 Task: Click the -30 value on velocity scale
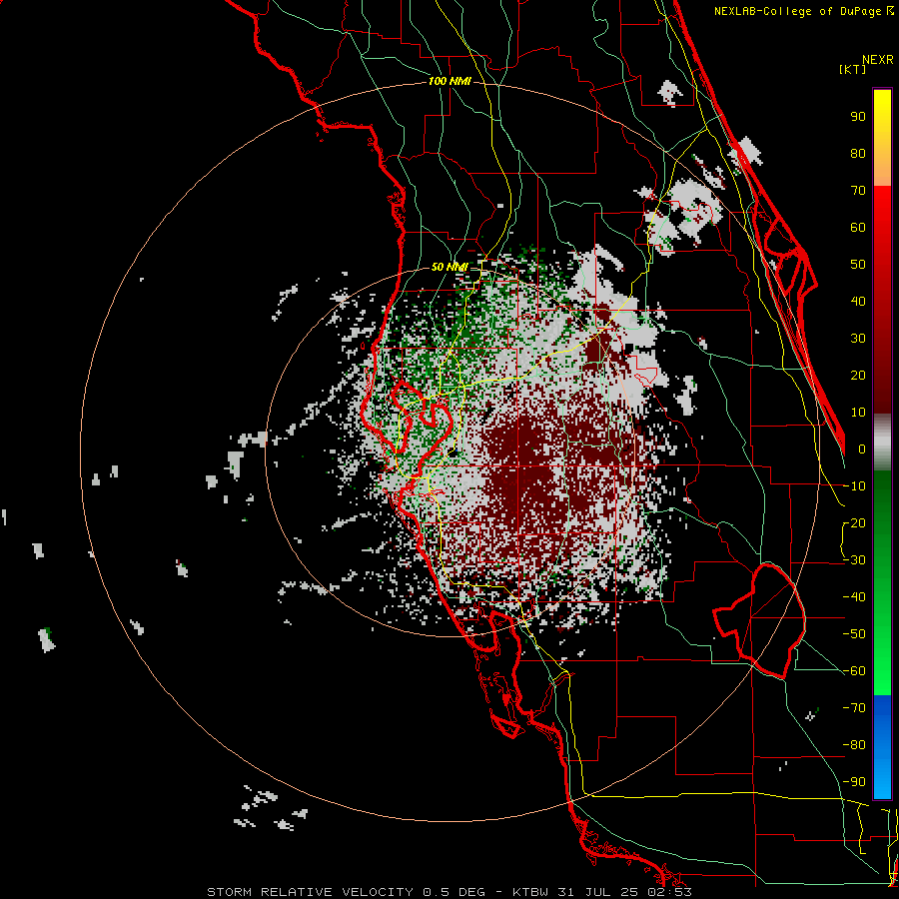tap(854, 559)
